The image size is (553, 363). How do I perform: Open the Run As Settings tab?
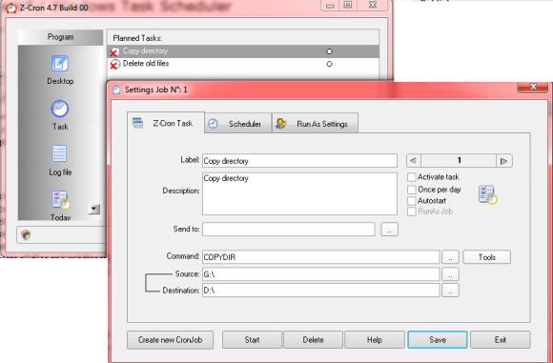(x=316, y=124)
